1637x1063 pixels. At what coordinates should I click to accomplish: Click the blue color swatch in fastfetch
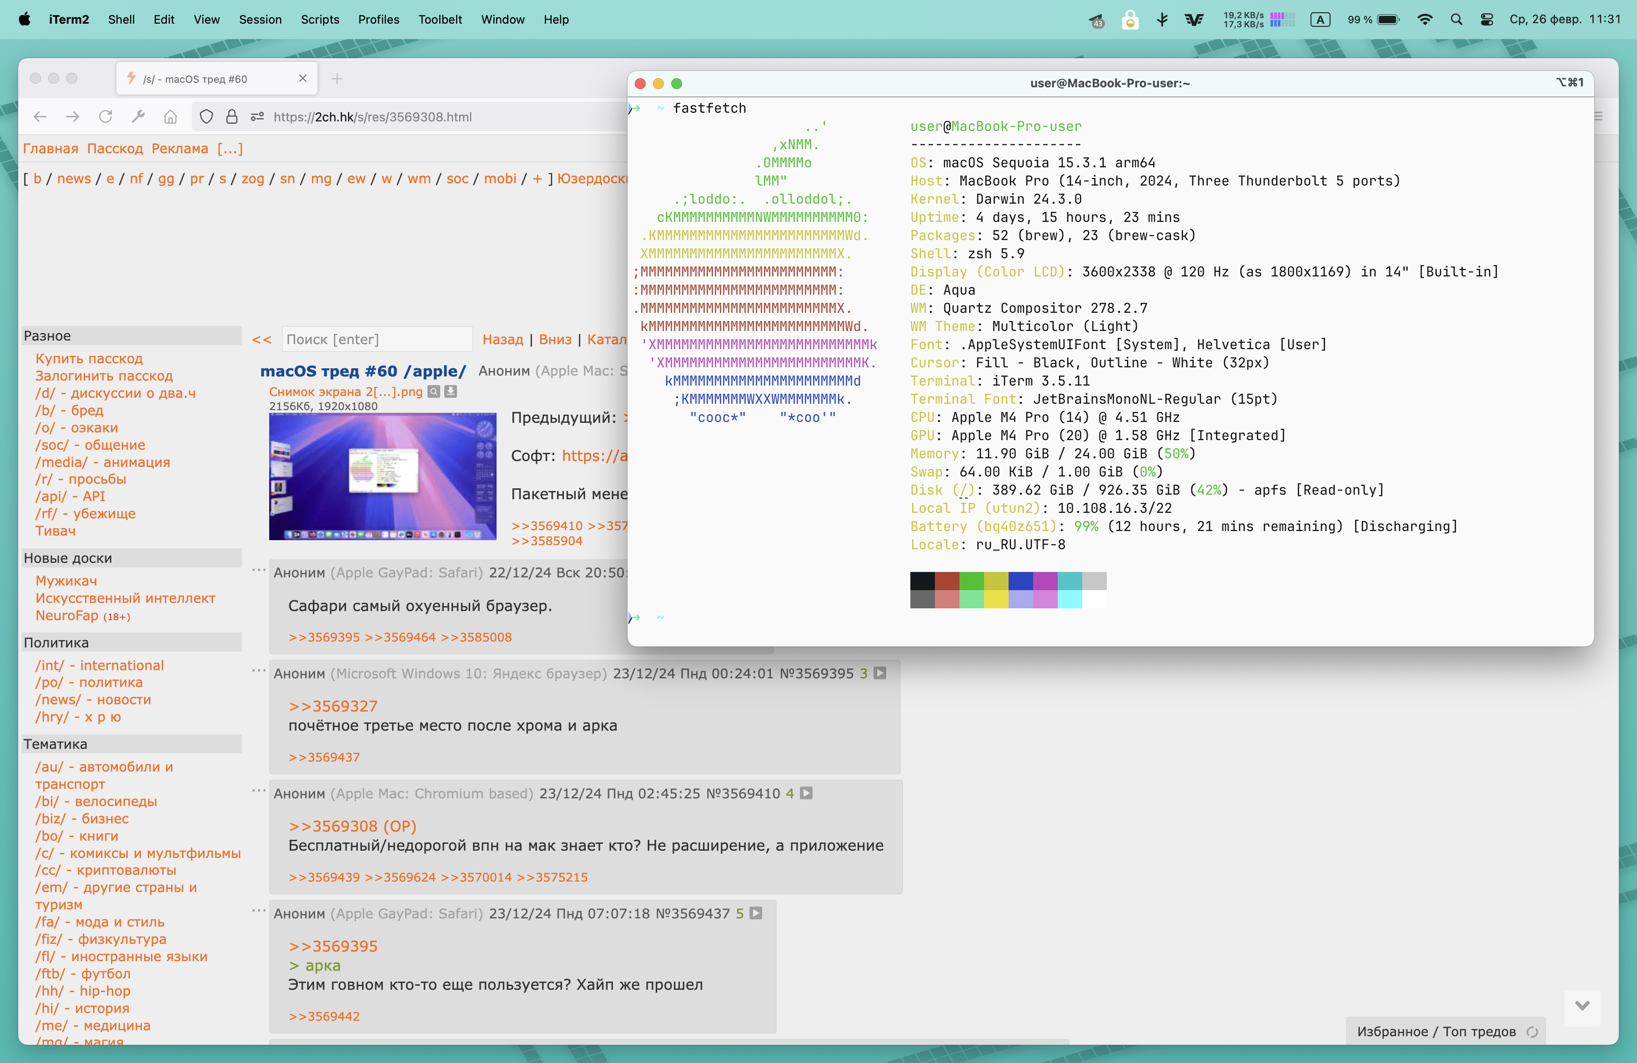pos(1021,580)
